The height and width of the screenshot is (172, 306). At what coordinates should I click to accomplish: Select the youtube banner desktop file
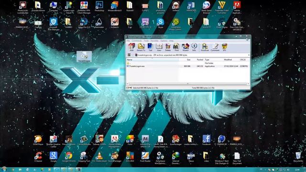[x=38, y=6]
